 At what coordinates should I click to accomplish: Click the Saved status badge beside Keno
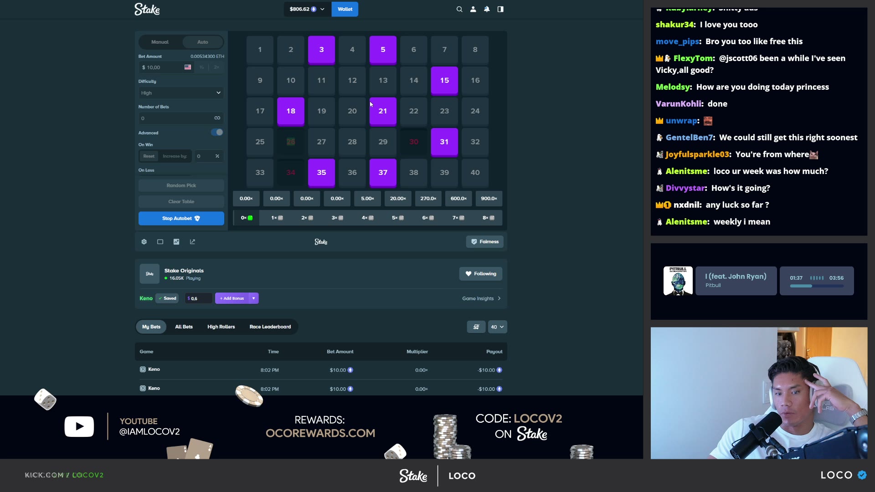coord(167,298)
